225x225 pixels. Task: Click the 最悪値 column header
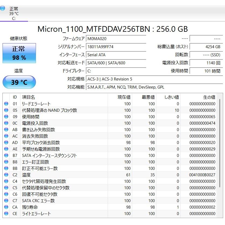click(144, 97)
